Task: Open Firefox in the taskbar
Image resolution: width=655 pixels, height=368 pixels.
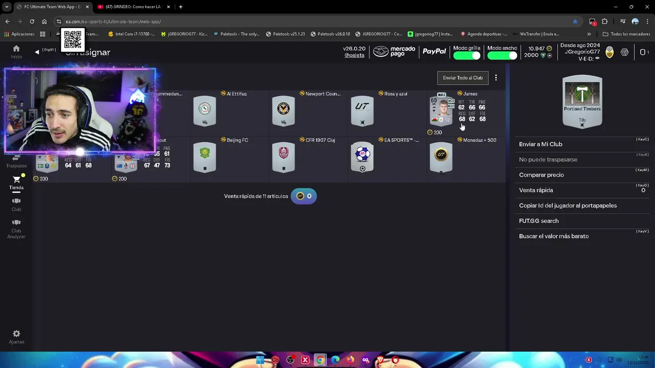Action: tap(350, 360)
